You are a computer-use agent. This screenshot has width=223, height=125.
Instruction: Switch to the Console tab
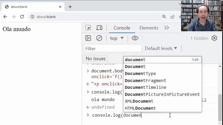click(x=122, y=28)
